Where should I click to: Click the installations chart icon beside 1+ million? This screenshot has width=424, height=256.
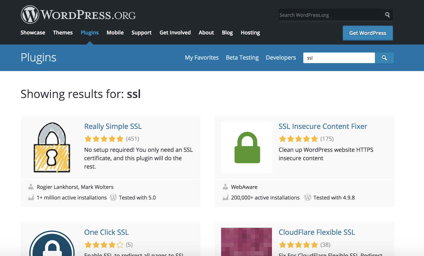click(31, 197)
